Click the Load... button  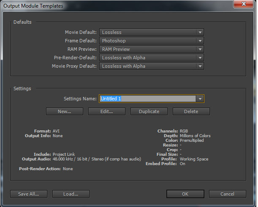71,194
